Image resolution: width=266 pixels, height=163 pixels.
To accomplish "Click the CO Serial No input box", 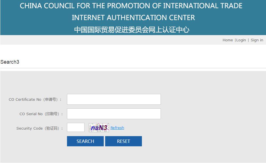I will click(114, 113).
